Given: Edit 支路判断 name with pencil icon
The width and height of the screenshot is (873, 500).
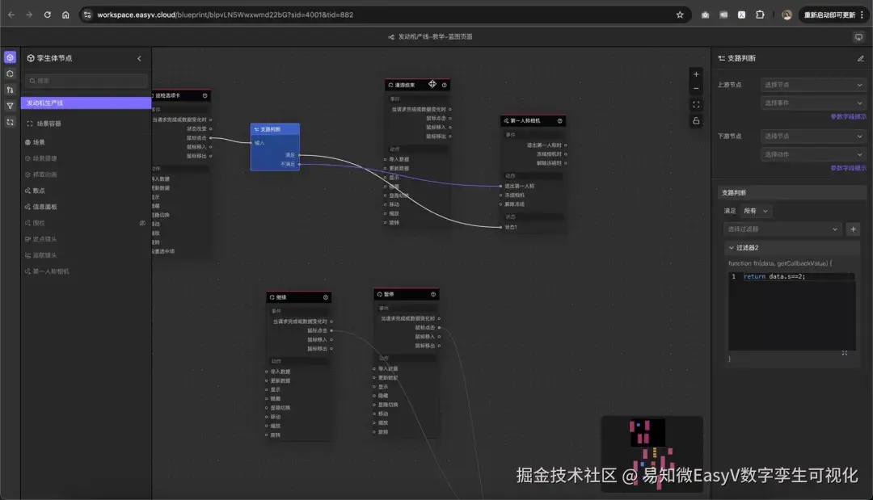Looking at the screenshot, I should click(x=861, y=58).
